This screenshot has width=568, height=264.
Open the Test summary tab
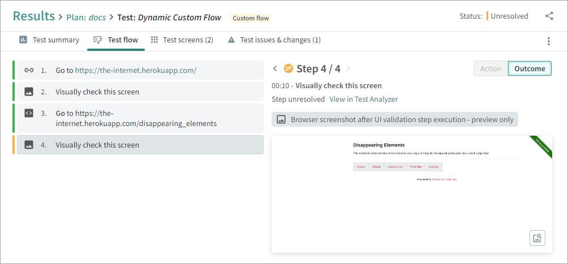pyautogui.click(x=55, y=40)
